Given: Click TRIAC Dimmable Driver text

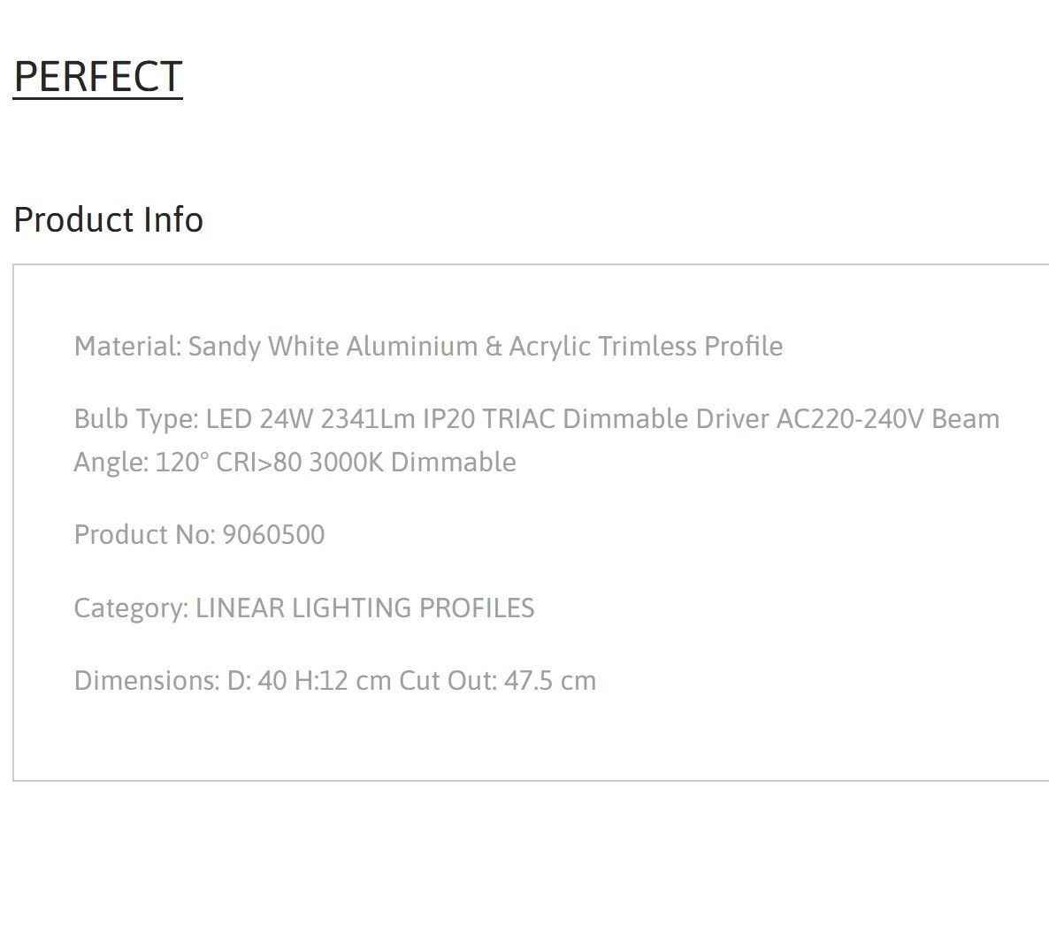Looking at the screenshot, I should click(x=626, y=419).
